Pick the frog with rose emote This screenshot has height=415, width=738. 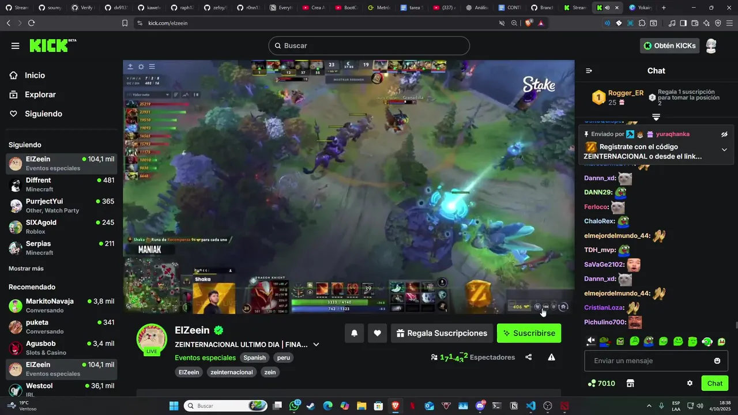(605, 341)
